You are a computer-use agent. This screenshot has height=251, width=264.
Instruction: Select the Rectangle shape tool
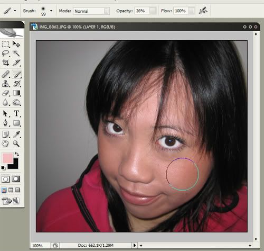pyautogui.click(x=16, y=123)
